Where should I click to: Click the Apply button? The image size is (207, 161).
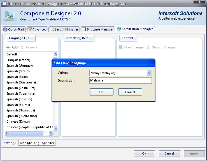pyautogui.click(x=194, y=153)
